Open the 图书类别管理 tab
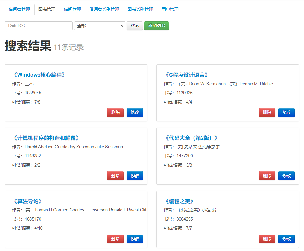 (140, 9)
